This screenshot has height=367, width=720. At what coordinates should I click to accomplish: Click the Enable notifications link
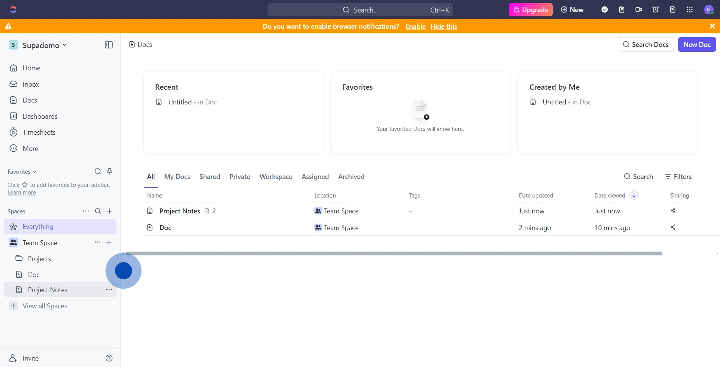click(415, 26)
